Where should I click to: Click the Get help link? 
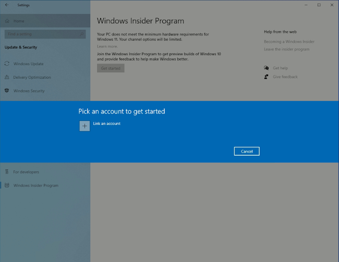tap(280, 68)
